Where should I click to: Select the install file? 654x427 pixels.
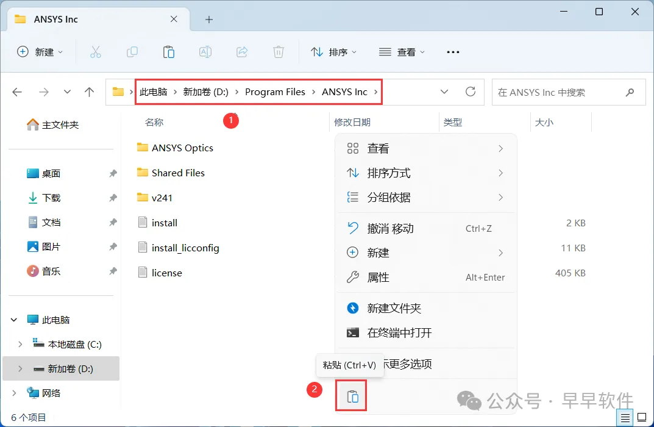(158, 223)
